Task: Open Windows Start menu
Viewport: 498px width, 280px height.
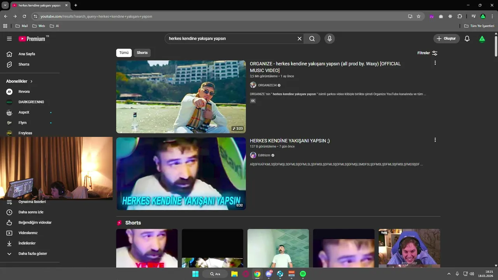Action: point(195,274)
